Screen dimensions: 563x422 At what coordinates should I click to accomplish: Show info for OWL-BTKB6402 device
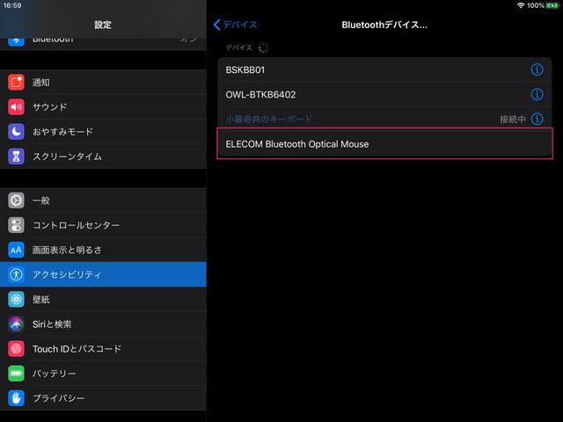[x=537, y=94]
